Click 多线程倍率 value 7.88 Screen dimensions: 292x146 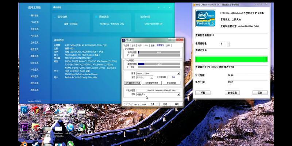174,77
